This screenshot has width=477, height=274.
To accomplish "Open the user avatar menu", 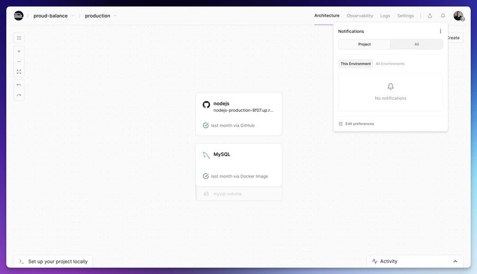I will click(458, 16).
